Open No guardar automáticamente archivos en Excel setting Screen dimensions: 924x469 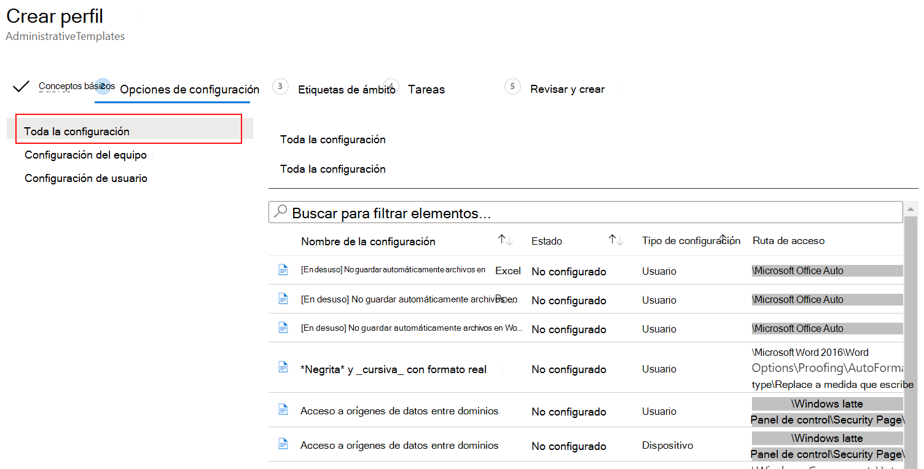coord(411,270)
